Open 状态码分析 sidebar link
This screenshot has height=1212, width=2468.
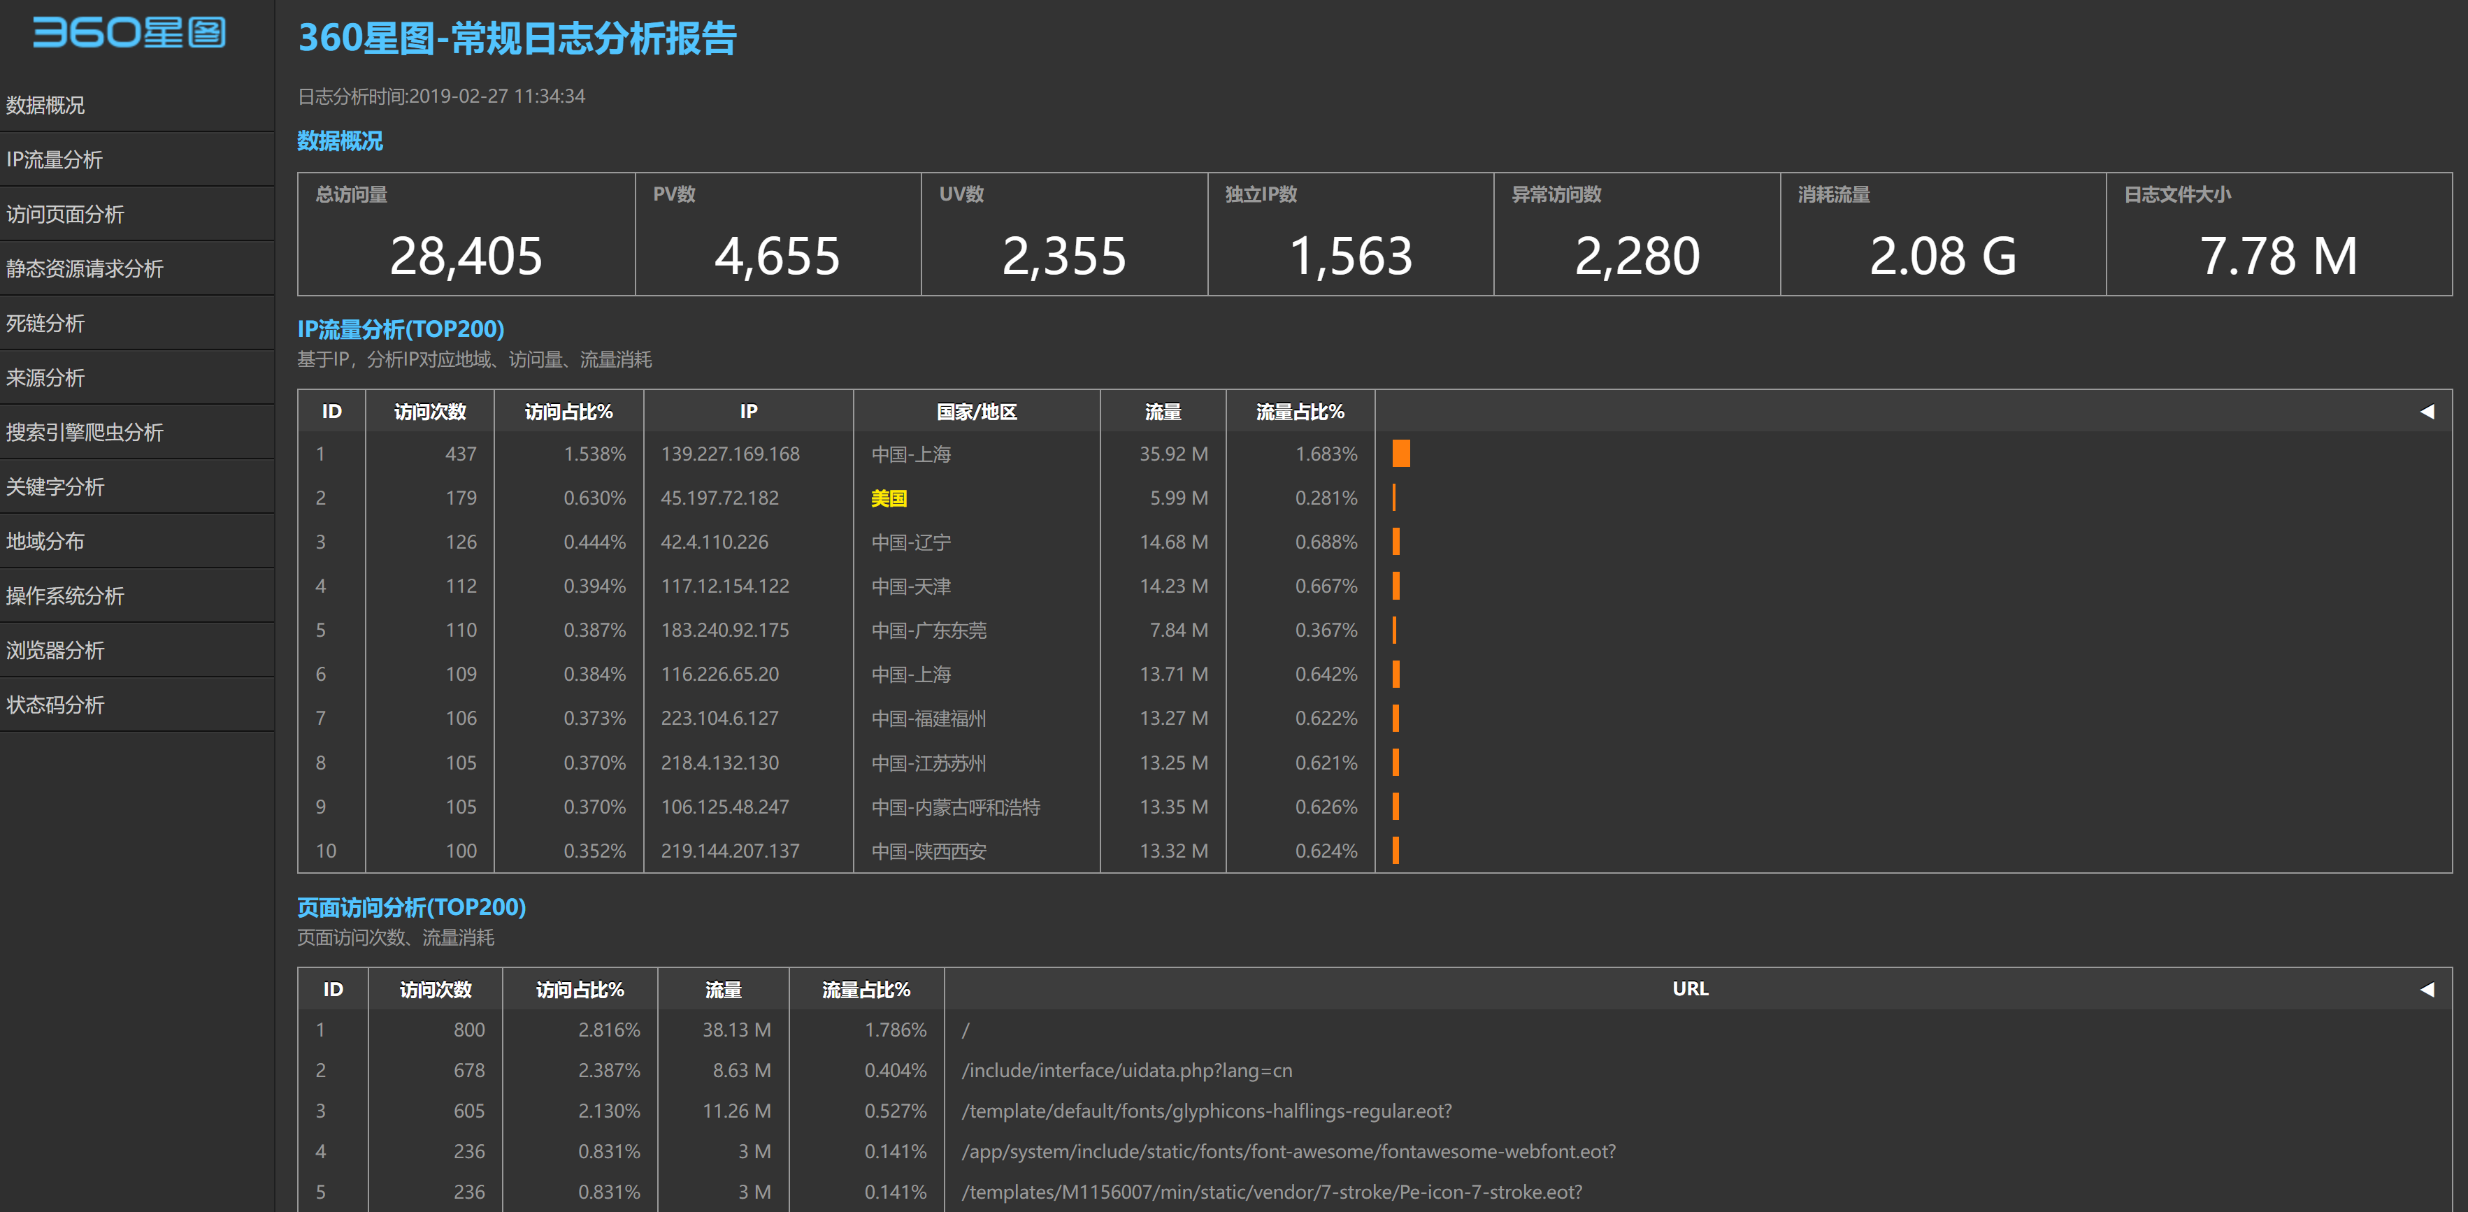coord(137,705)
